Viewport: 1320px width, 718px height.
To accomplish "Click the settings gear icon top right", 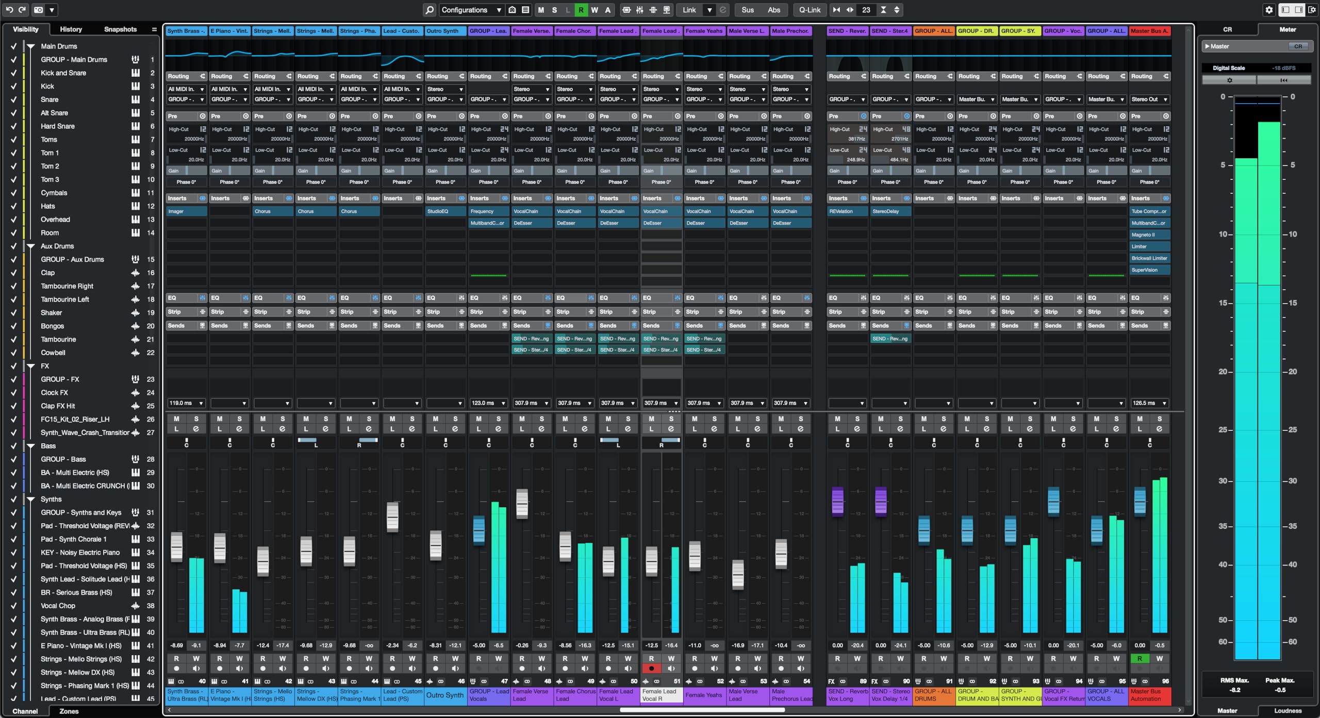I will 1269,10.
